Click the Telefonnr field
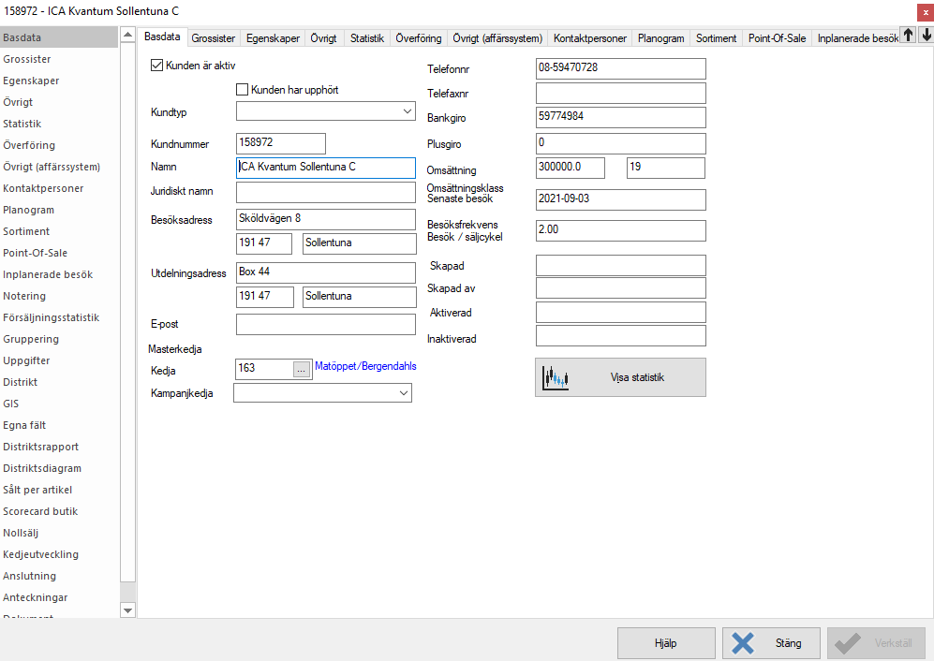This screenshot has width=934, height=661. [x=621, y=68]
